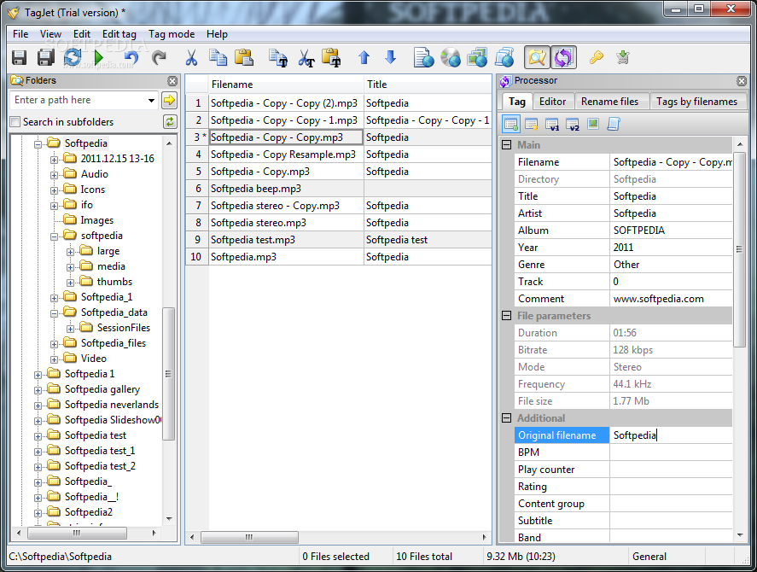Toggle the Processor panel purple button

[x=563, y=58]
